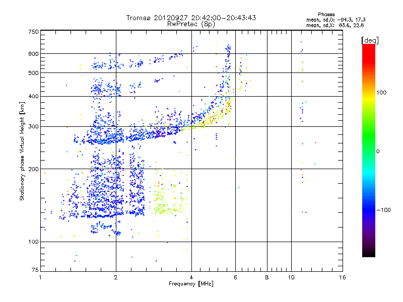Viewport: 403px width, 302px height.
Task: Click the y-axis label "500"
Action: pyautogui.click(x=33, y=73)
